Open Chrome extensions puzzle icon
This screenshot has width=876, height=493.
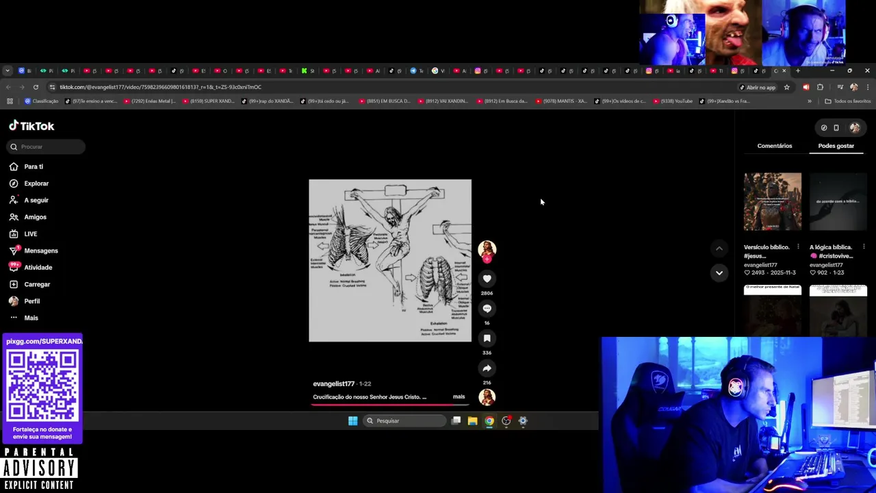tap(820, 87)
